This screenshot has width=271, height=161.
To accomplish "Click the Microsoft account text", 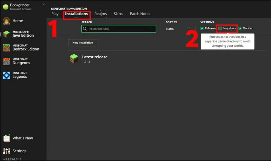I will [x=21, y=9].
